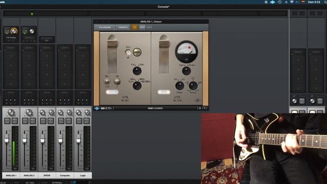Click the dollar purchase icon in plugin footer
This screenshot has width=327, height=184.
point(200,108)
